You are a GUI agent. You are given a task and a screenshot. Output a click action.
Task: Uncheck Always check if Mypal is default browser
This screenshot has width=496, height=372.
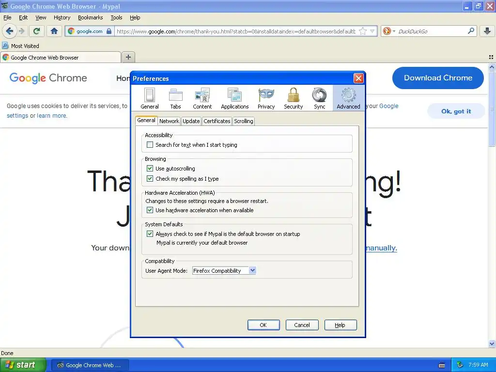point(150,234)
